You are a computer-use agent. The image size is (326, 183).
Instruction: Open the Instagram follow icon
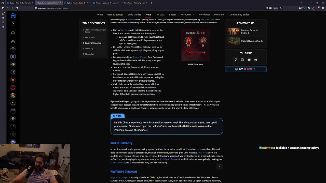[242, 60]
